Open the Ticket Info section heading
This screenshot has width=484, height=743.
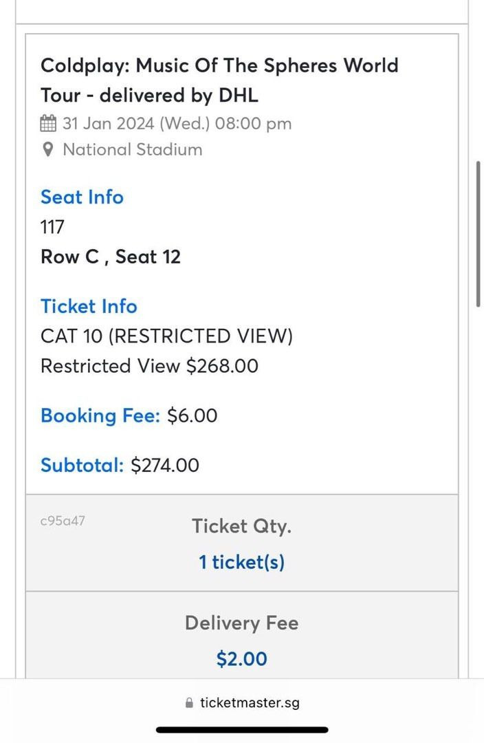(89, 306)
